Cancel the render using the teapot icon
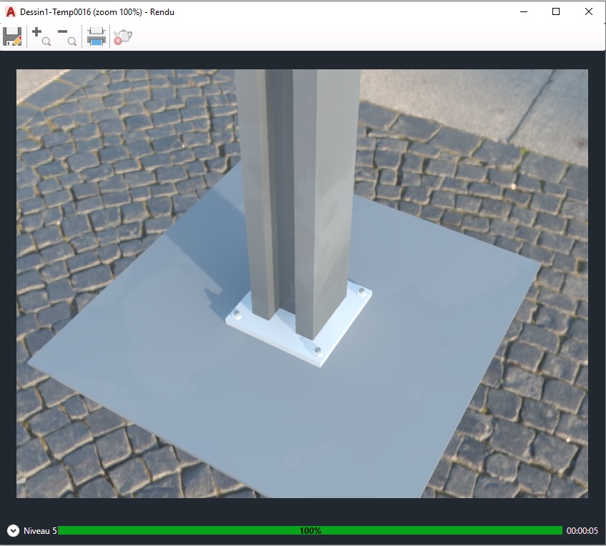 (122, 36)
